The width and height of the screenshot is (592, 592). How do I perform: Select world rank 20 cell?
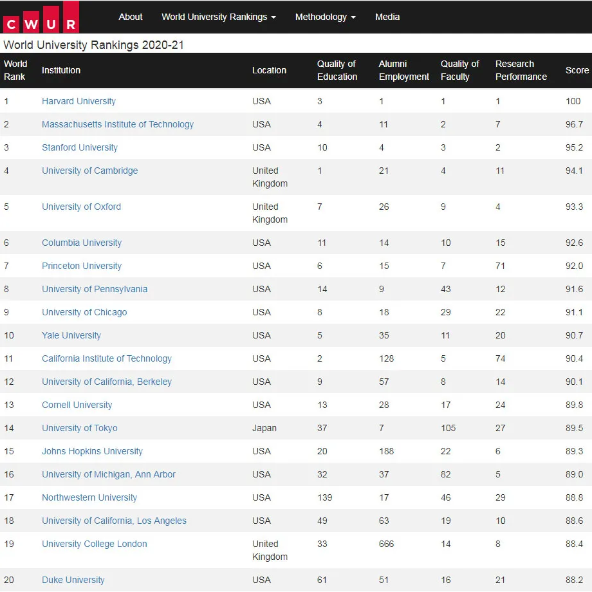click(8, 580)
